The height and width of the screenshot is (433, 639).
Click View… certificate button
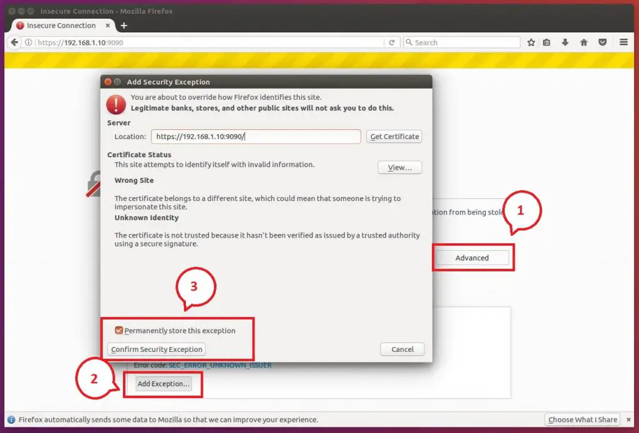click(x=399, y=167)
